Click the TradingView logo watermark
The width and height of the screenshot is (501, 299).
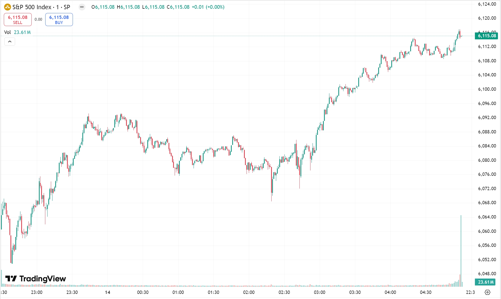(36, 279)
